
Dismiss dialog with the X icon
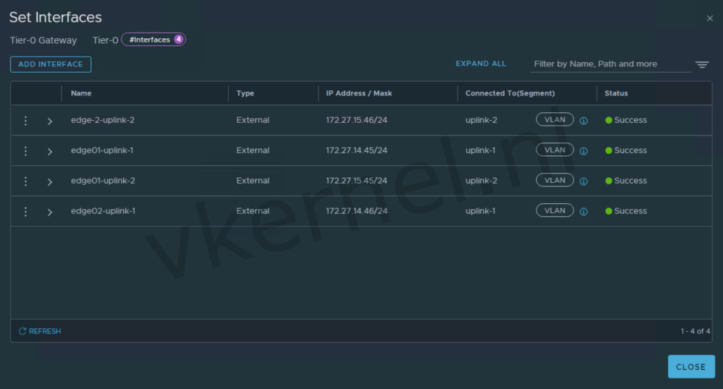tap(710, 18)
